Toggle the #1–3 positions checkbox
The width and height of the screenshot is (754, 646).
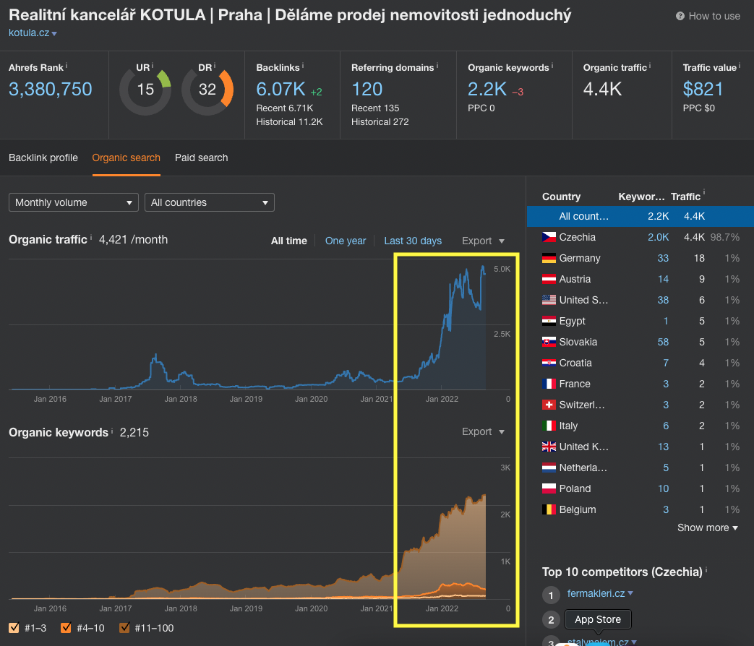click(x=14, y=627)
